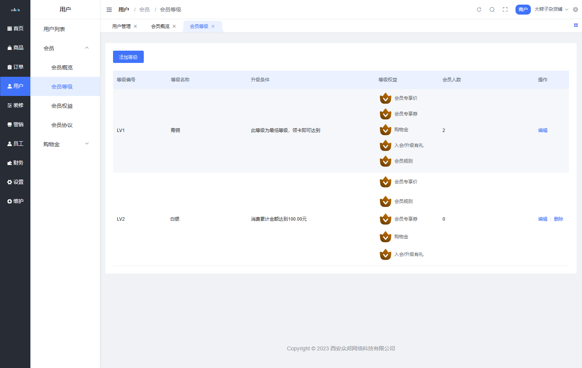This screenshot has height=368, width=582.
Task: Open the tab grid options icon
Action: (576, 25)
